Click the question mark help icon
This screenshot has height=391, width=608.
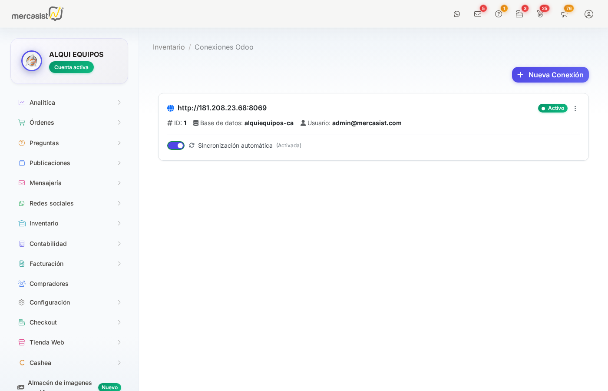pos(499,14)
